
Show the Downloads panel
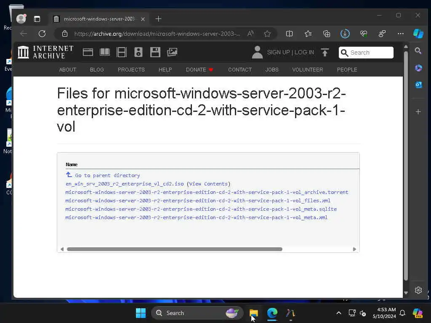click(x=345, y=34)
